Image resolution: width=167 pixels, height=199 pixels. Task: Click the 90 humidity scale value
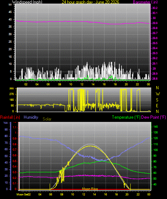6,129
